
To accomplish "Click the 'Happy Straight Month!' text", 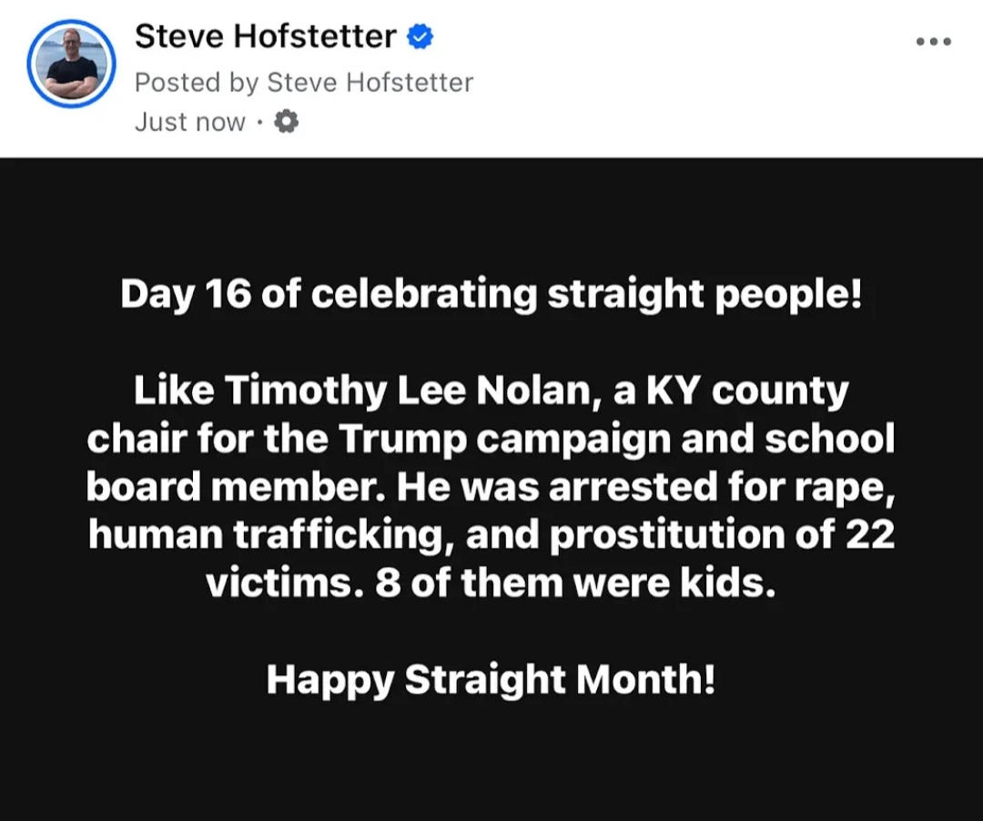I will [x=491, y=679].
